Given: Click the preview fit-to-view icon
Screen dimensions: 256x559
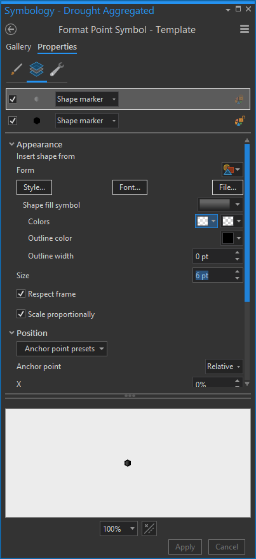Looking at the screenshot, I should (149, 529).
